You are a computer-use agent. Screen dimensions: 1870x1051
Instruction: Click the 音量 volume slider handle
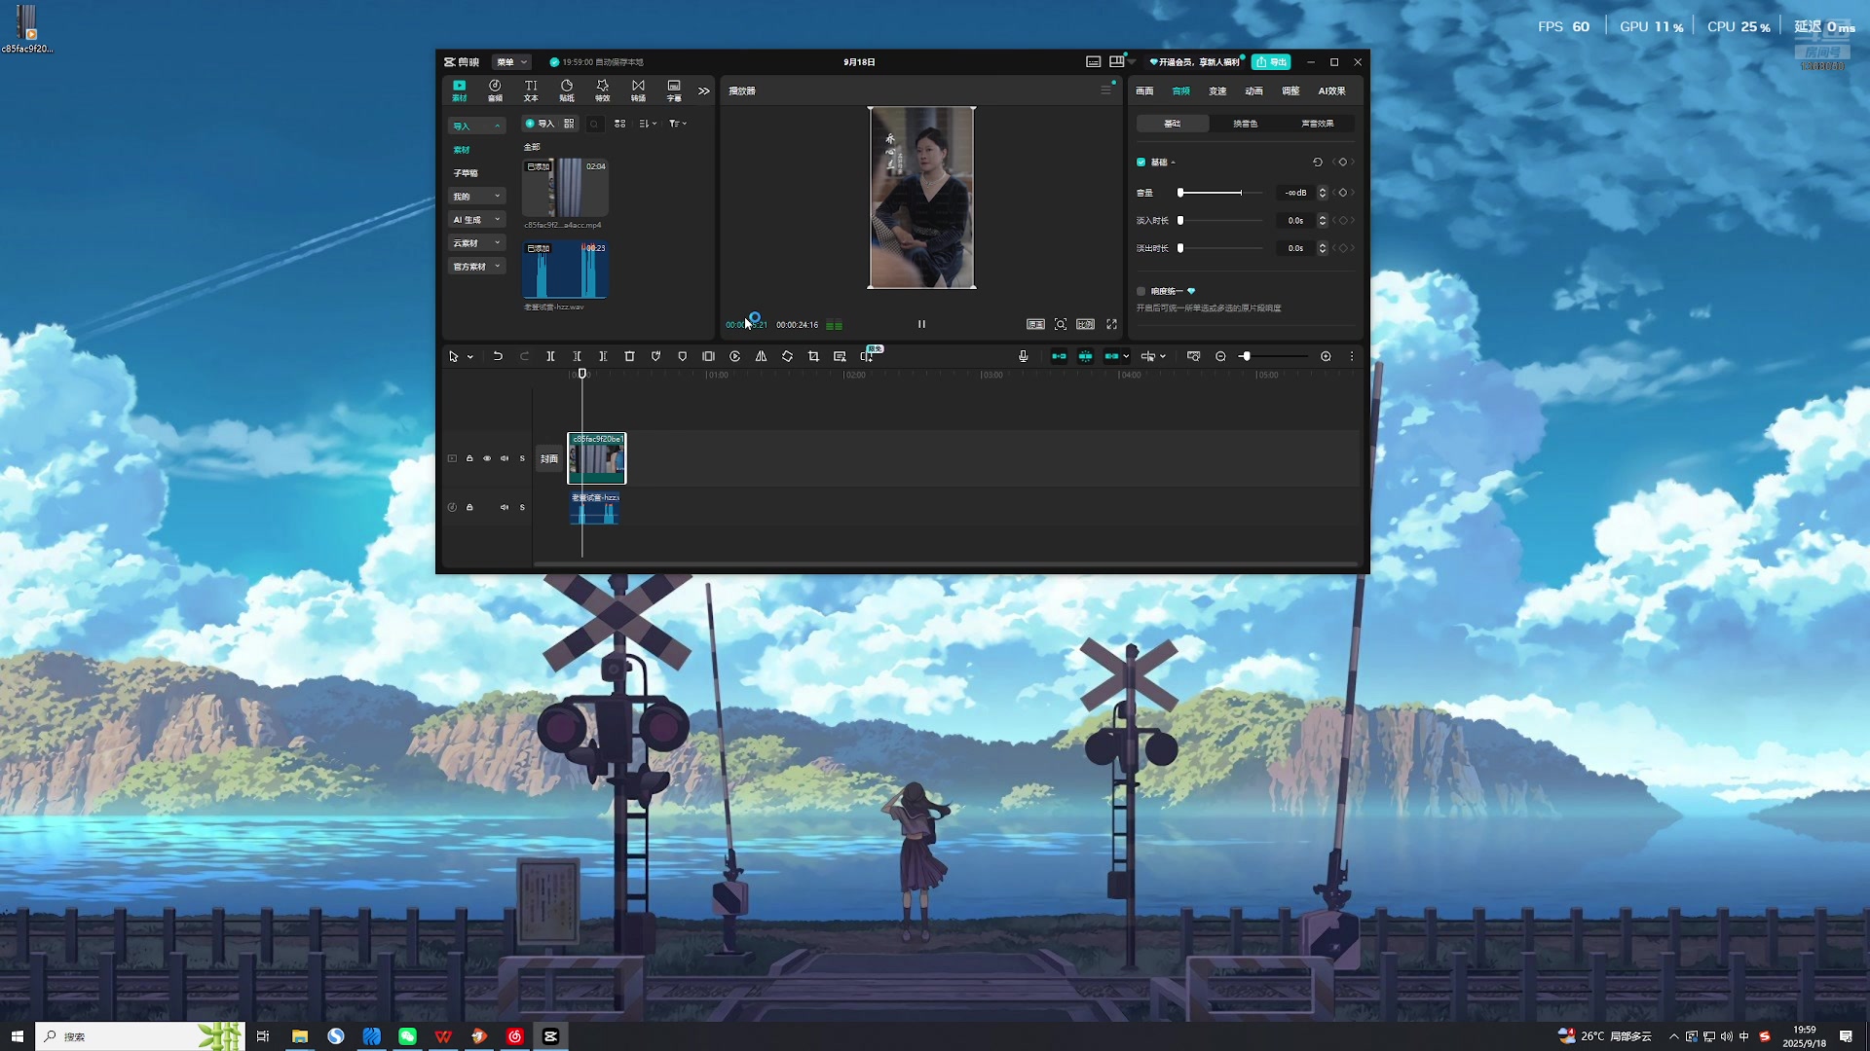point(1180,193)
